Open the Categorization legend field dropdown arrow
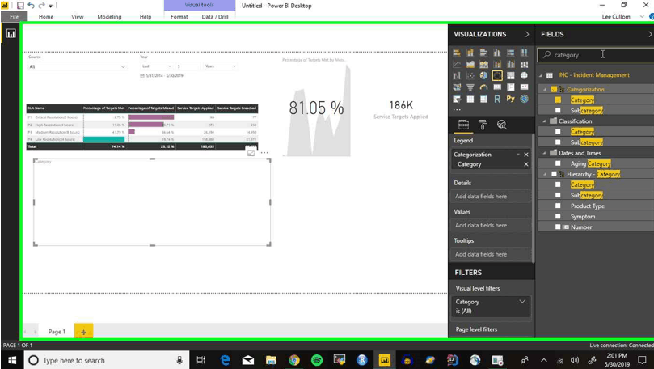 pos(518,155)
